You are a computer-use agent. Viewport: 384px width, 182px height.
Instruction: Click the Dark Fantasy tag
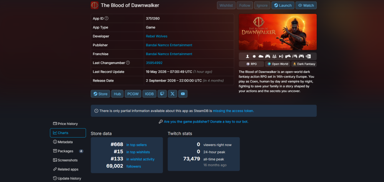click(304, 64)
